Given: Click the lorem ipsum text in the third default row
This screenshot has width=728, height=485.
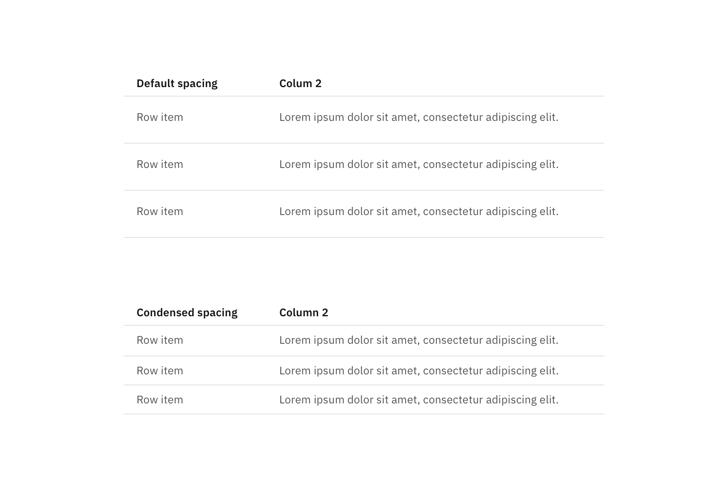Looking at the screenshot, I should point(419,211).
